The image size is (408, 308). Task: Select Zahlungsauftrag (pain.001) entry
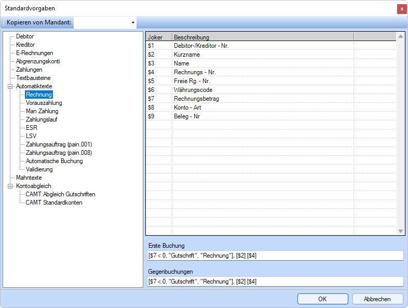tap(59, 144)
